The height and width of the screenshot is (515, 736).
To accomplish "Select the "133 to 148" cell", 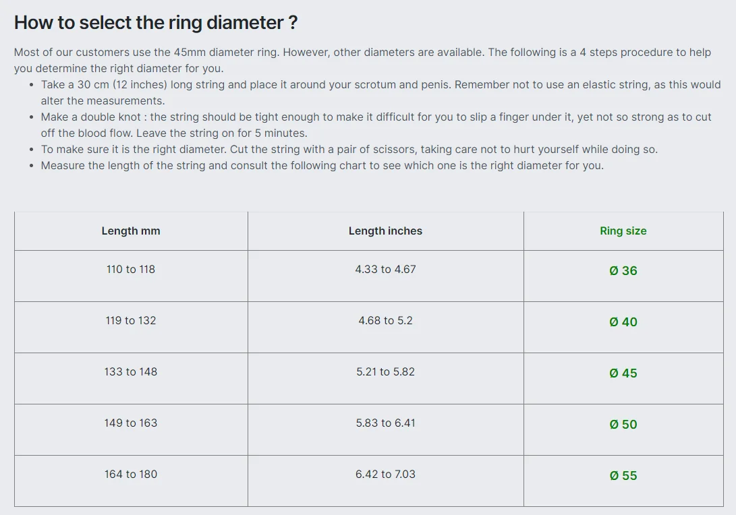I will click(131, 371).
